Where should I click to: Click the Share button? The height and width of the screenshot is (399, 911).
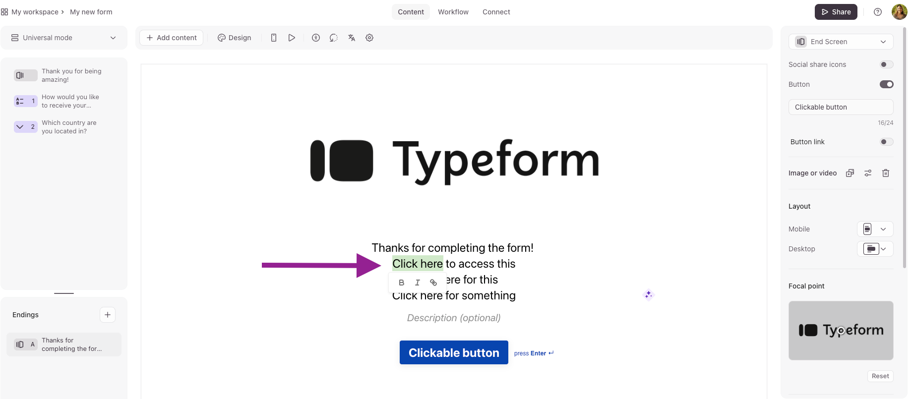click(836, 12)
